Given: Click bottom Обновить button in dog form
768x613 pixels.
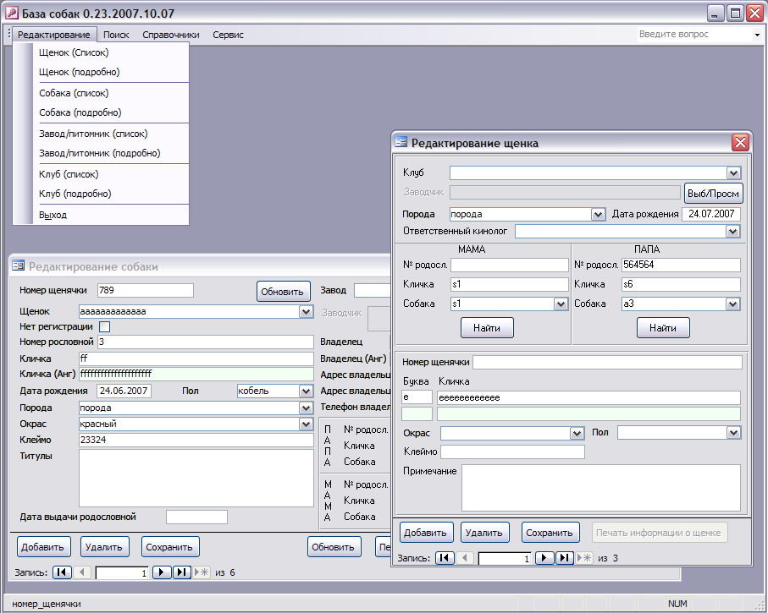Looking at the screenshot, I should pyautogui.click(x=334, y=547).
